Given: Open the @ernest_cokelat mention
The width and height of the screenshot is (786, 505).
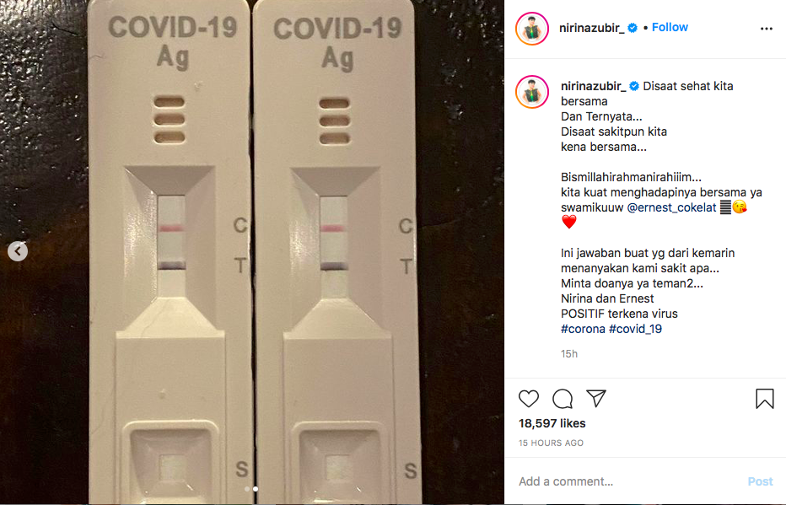Looking at the screenshot, I should (671, 207).
